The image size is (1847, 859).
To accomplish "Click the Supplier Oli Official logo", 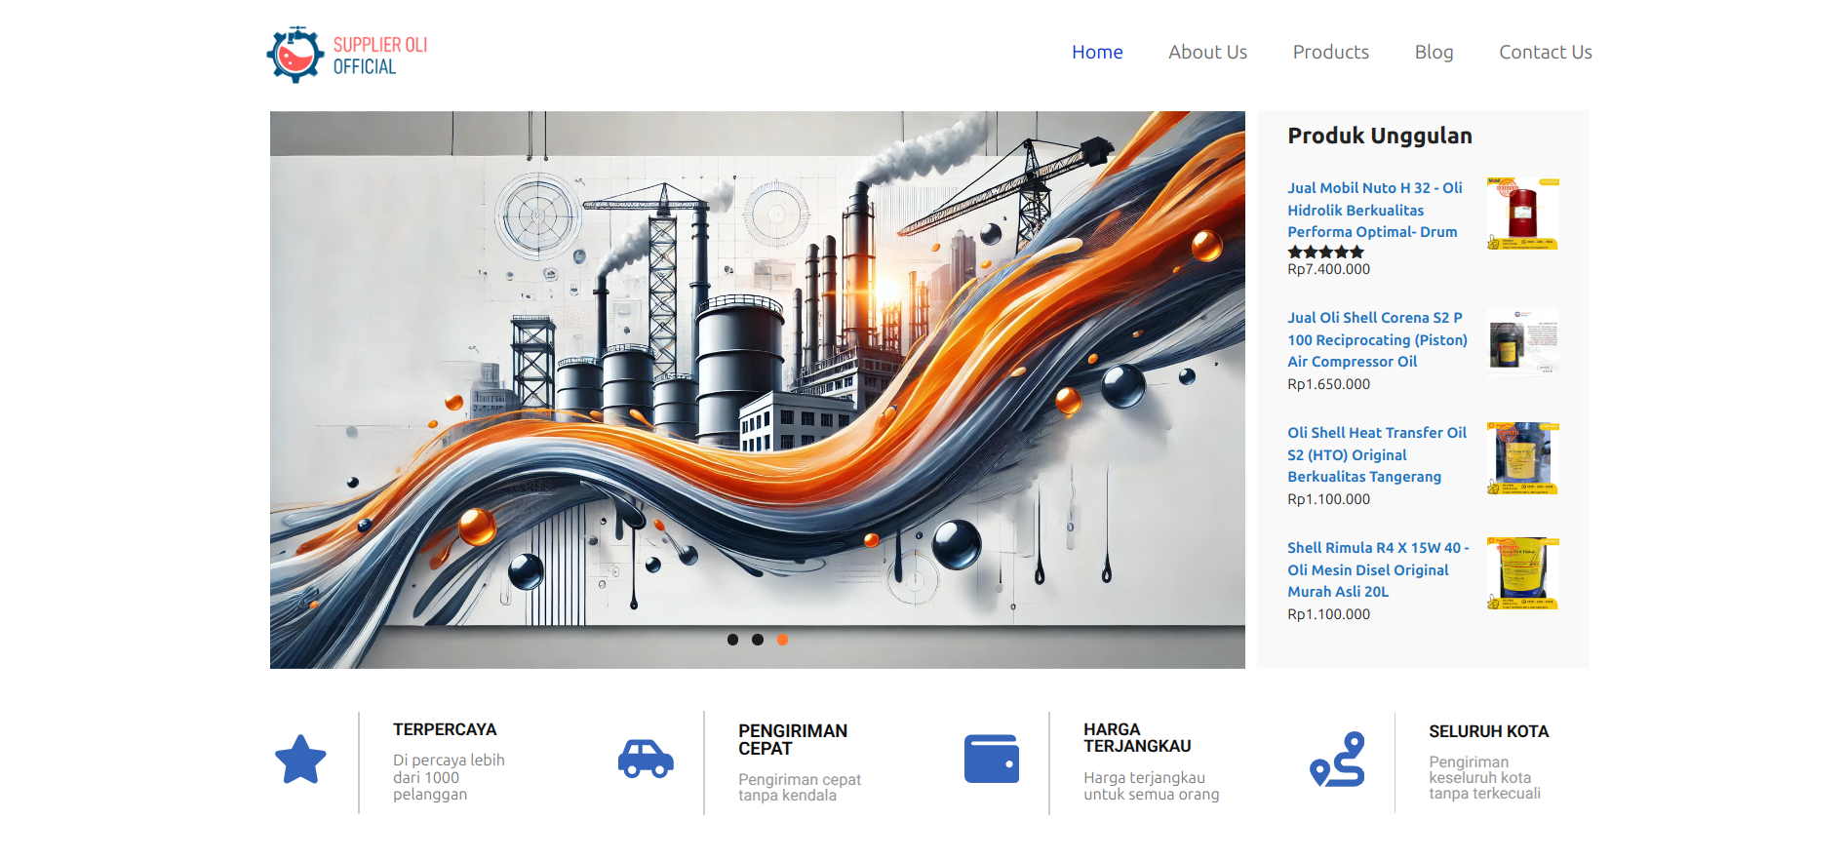I will 347,55.
